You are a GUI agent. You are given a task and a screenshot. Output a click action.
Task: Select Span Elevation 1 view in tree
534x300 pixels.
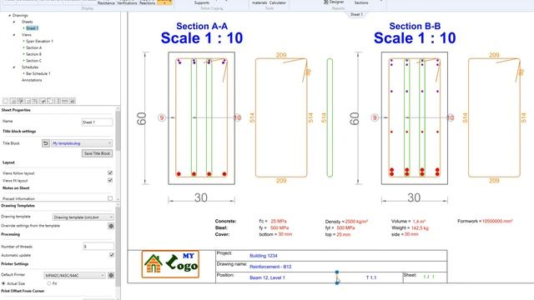(x=39, y=41)
